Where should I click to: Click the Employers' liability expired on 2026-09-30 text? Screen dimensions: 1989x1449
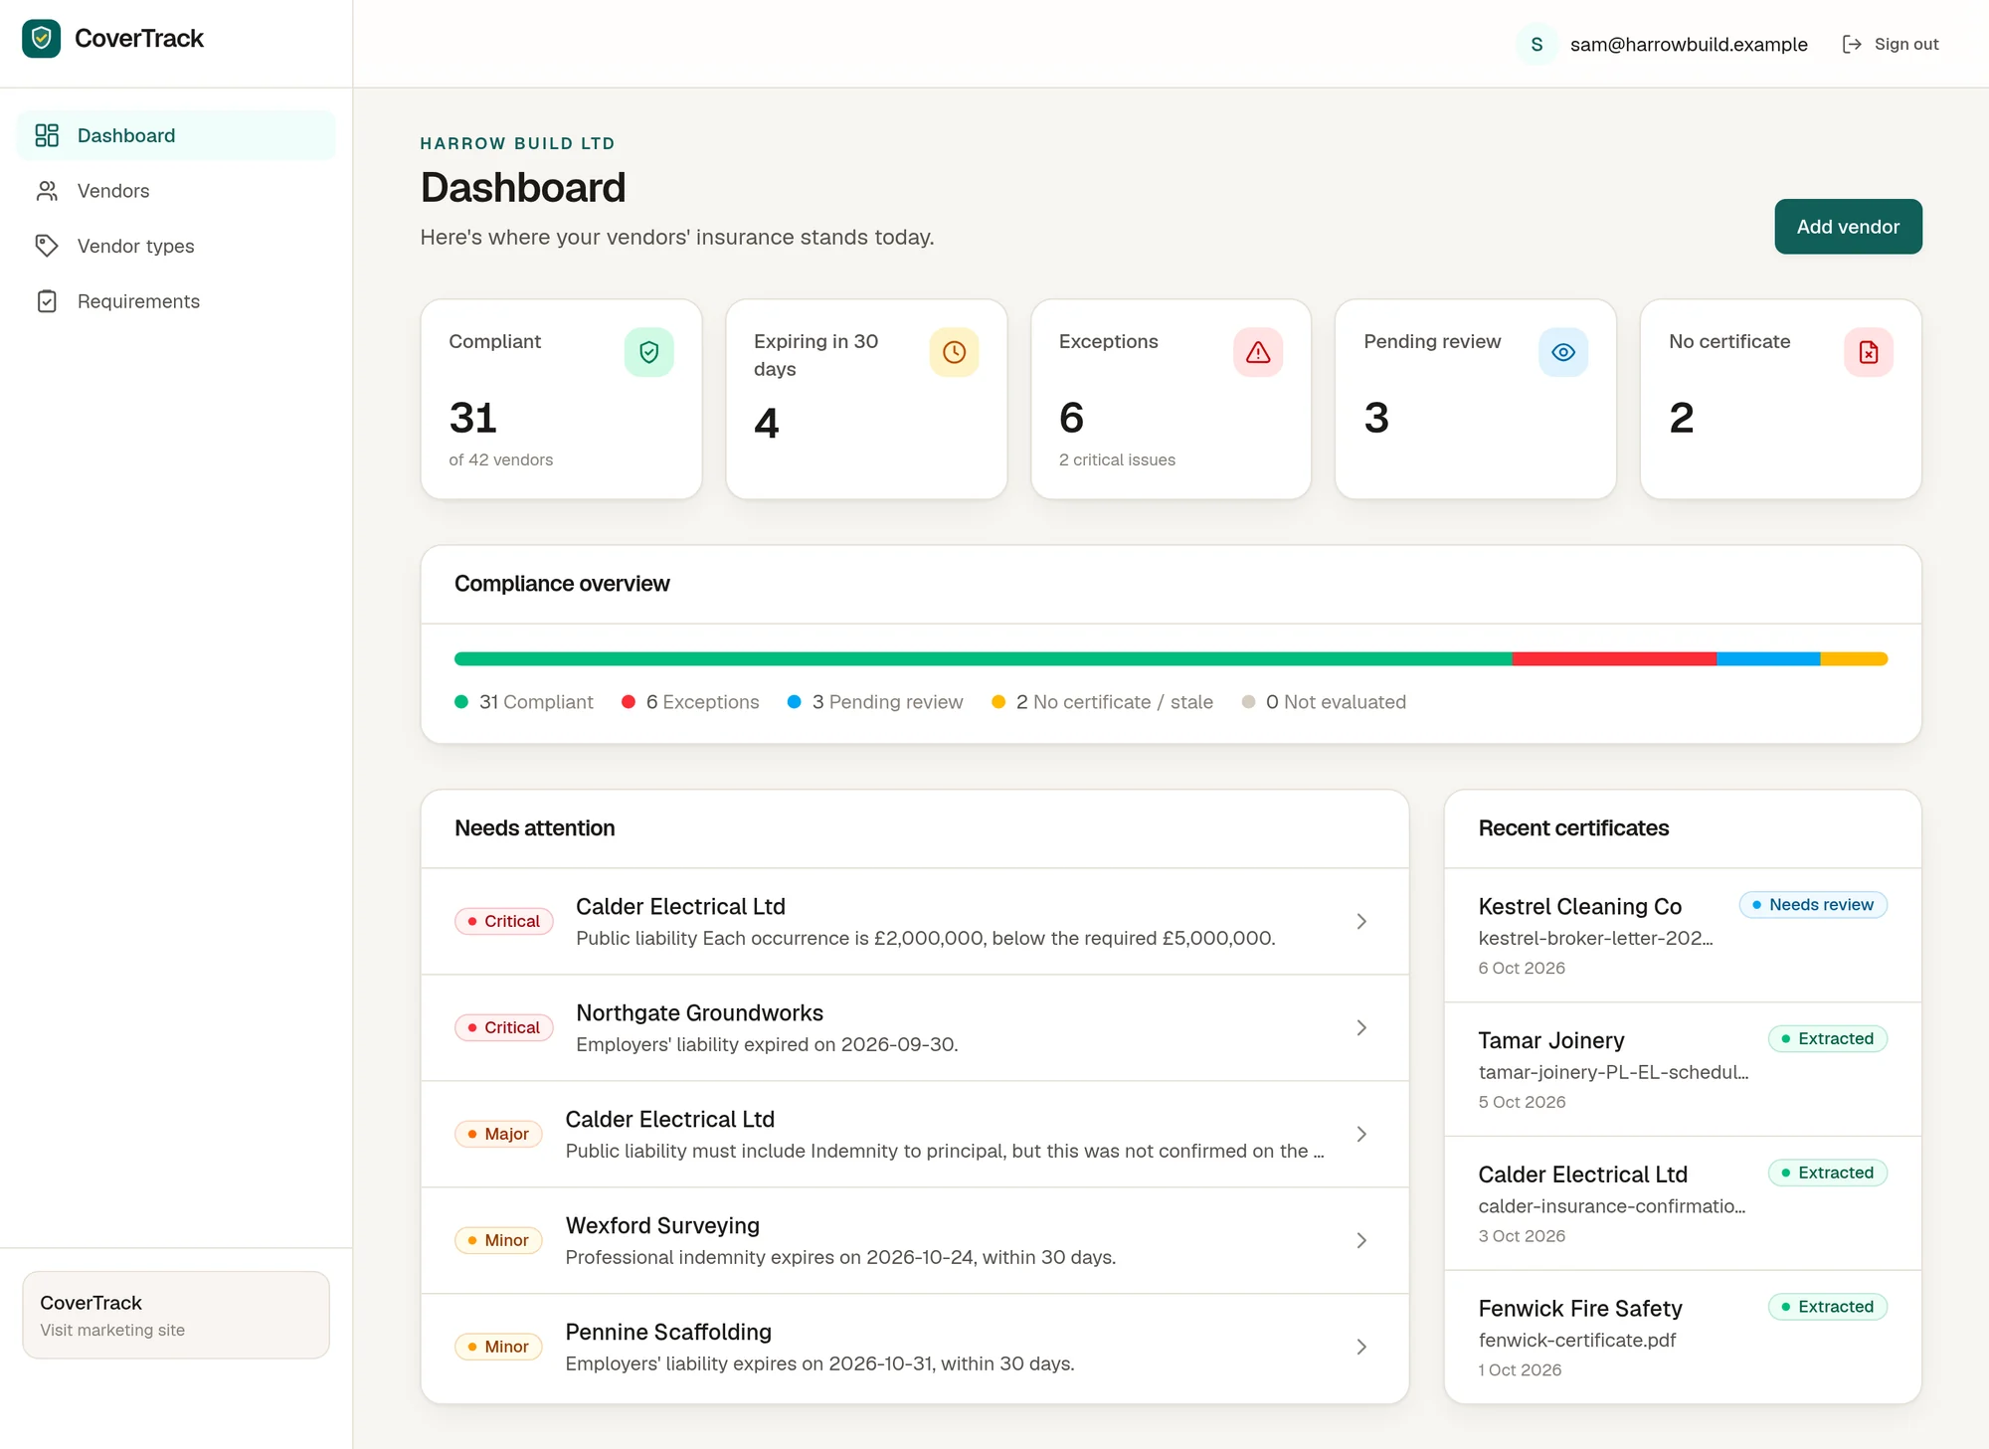tap(767, 1045)
